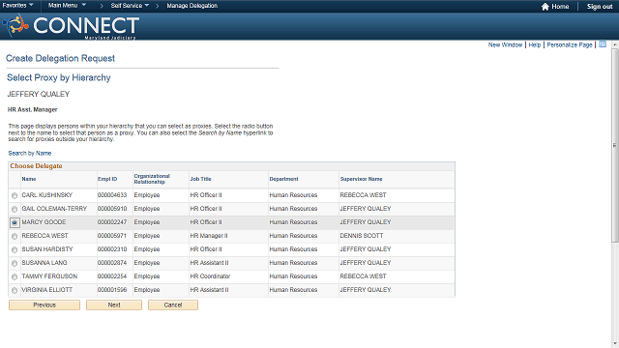Click the Empl ID column header
Viewport: 619px width, 348px height.
[x=107, y=179]
